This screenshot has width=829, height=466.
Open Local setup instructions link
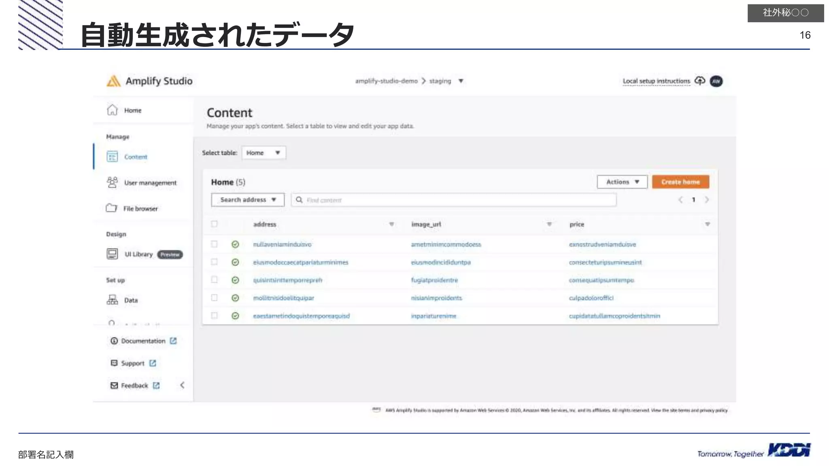(x=656, y=81)
